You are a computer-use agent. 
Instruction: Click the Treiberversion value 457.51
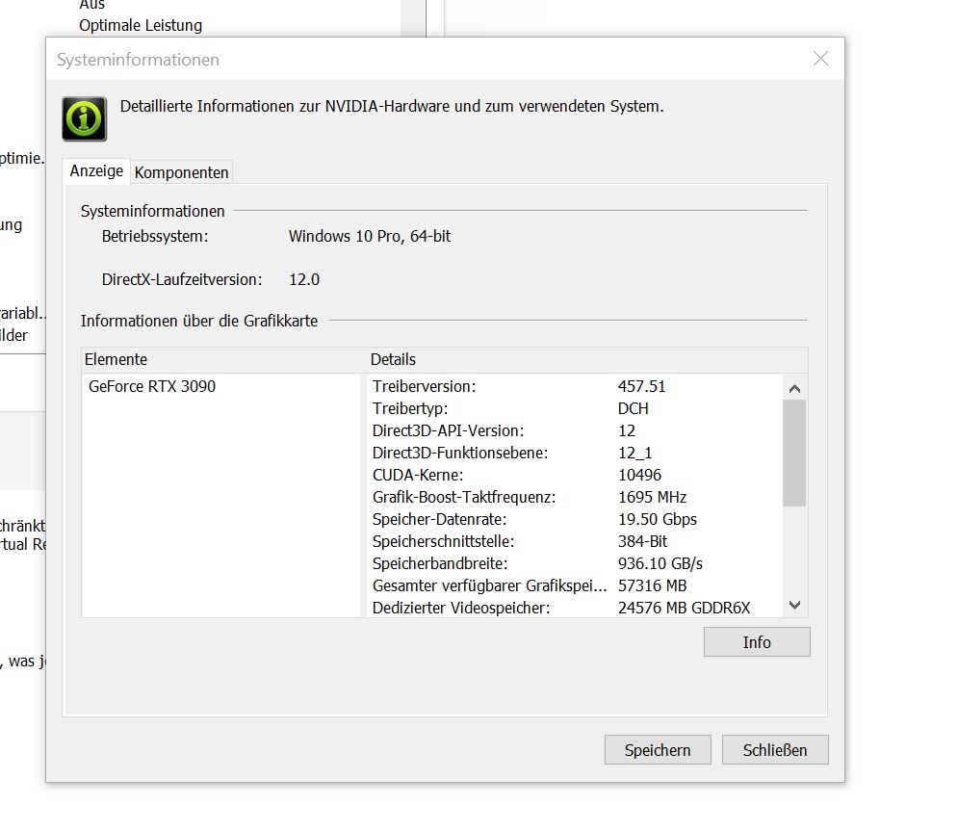641,386
